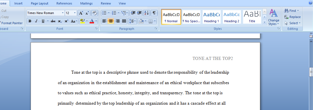The width and height of the screenshot is (313, 110).
Task: Click the Find button
Action: [x=292, y=11]
